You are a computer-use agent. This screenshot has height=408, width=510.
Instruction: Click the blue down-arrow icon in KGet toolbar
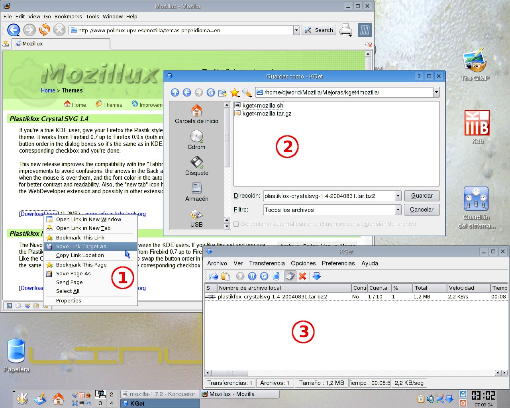(317, 276)
